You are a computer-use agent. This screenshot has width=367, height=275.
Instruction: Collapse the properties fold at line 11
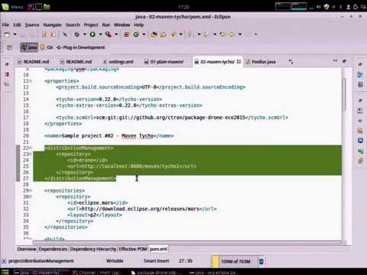(x=31, y=81)
